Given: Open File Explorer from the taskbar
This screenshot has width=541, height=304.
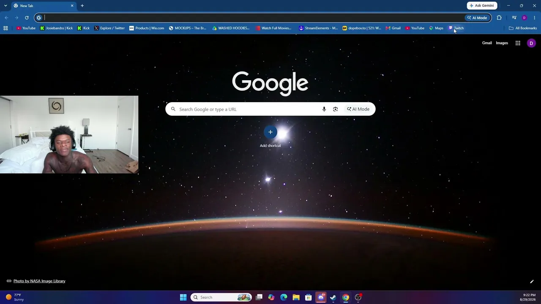Looking at the screenshot, I should [x=296, y=297].
